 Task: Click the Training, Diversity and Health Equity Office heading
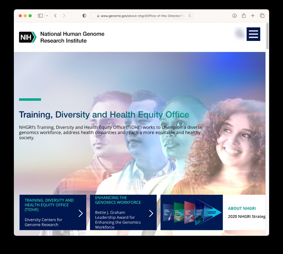tap(104, 115)
